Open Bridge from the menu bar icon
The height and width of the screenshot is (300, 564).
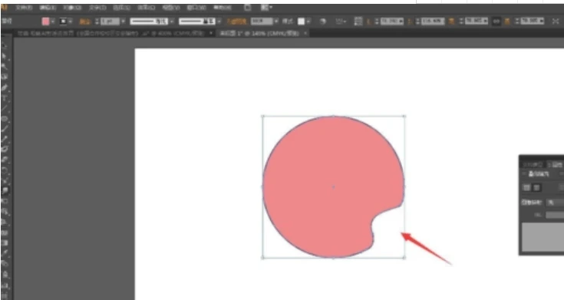click(x=247, y=8)
